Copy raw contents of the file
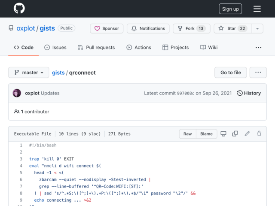Screen dimensions: 275x206 (235, 134)
